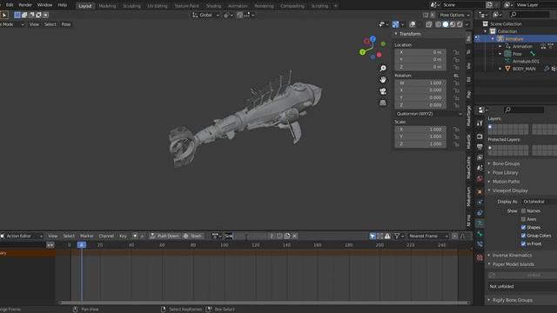
Task: Click Only Show Selected filter icon in Action Editor
Action: 372,236
